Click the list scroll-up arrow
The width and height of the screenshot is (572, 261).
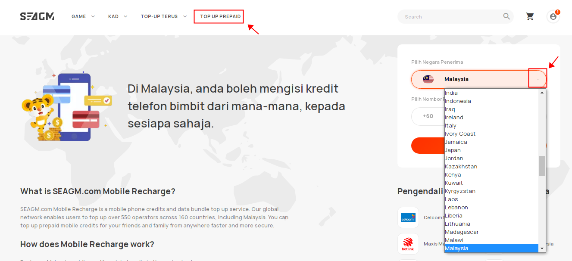pos(542,93)
